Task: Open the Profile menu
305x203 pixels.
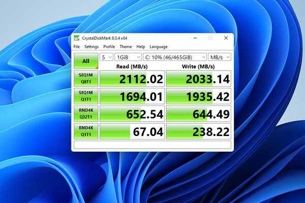Action: click(109, 47)
